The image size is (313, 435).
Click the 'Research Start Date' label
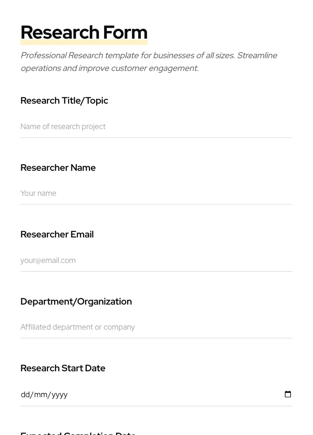63,368
